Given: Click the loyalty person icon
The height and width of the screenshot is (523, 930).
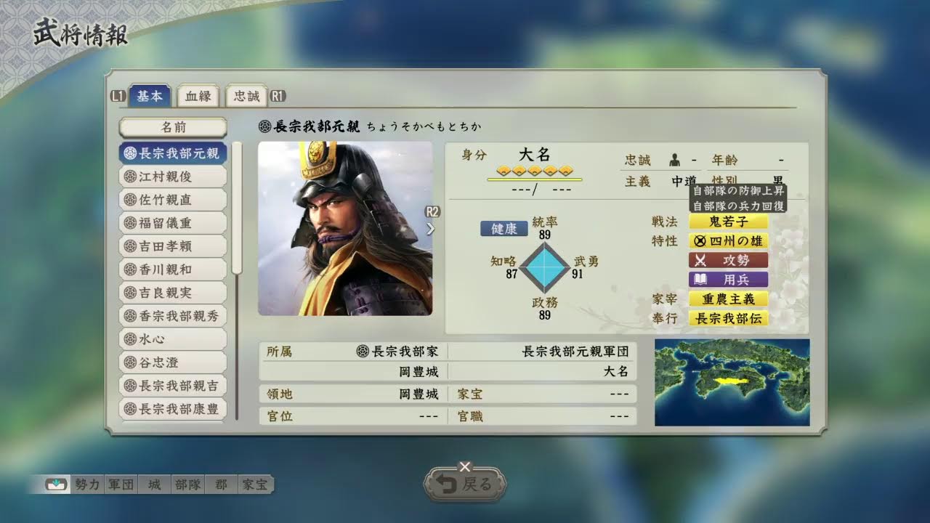Looking at the screenshot, I should (674, 160).
